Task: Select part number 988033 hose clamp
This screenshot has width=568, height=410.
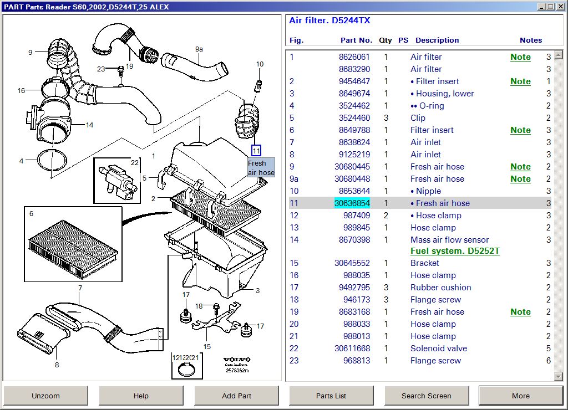Action: [357, 324]
